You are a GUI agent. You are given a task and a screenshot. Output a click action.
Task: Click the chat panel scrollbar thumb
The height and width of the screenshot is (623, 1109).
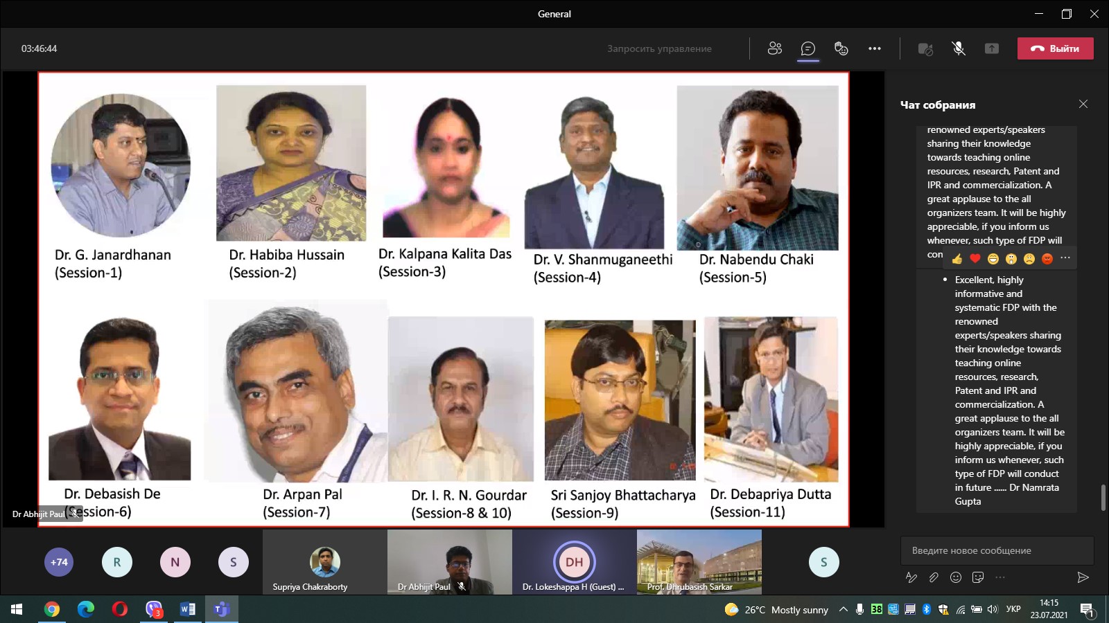[1103, 498]
